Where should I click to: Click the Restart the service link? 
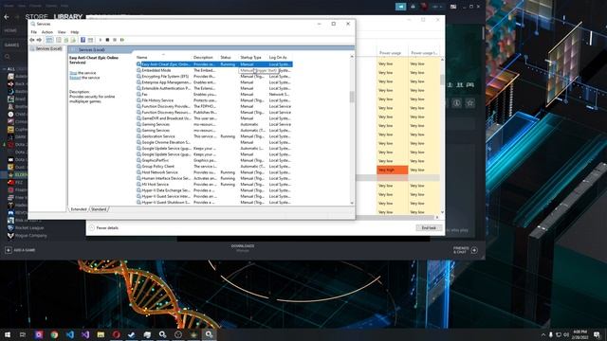(x=75, y=78)
